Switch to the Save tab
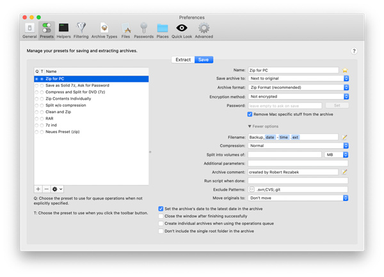This screenshot has height=277, width=384. click(x=203, y=59)
